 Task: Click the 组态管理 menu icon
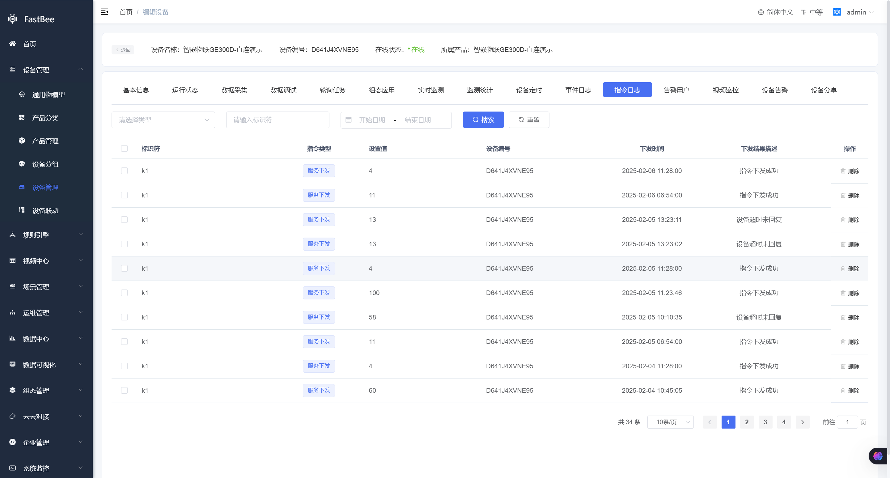12,390
